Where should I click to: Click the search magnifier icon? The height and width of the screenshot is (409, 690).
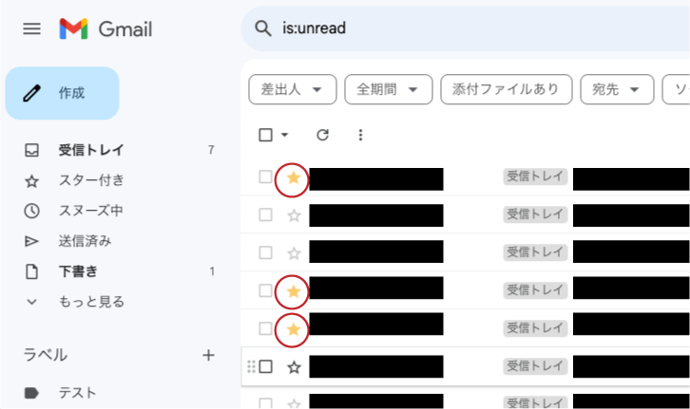pyautogui.click(x=262, y=28)
